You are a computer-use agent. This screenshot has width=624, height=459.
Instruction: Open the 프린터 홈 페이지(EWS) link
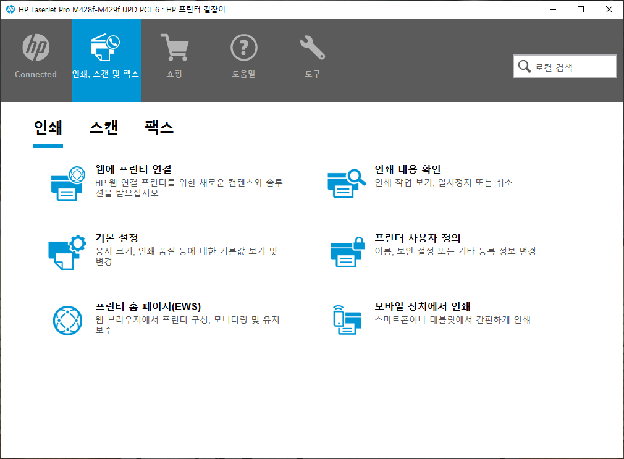point(148,306)
